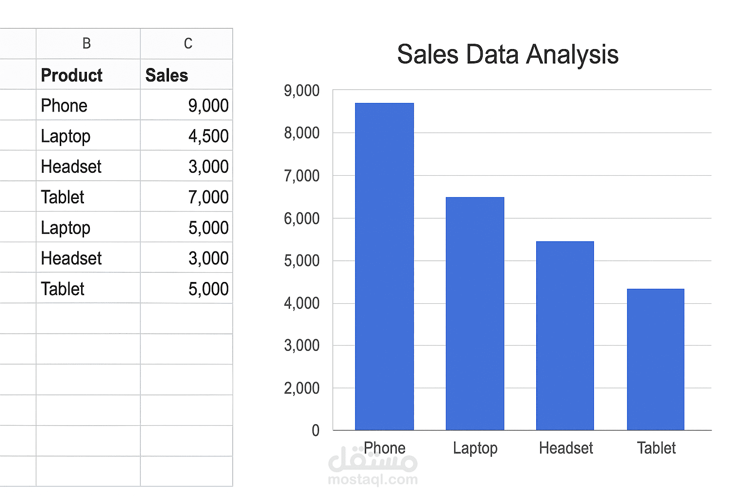Click the 9,000 value in the Sales column
746x497 pixels.
click(x=208, y=106)
